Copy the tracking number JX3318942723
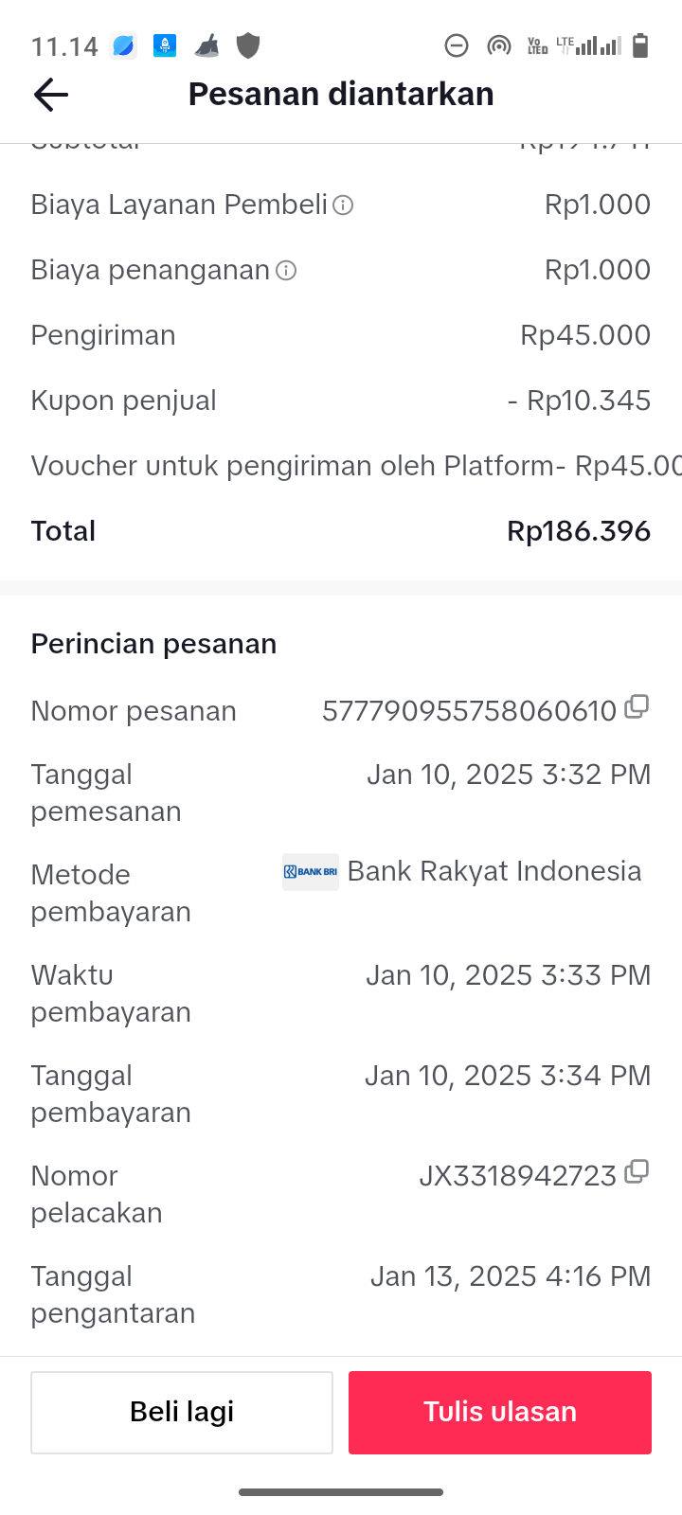Image resolution: width=682 pixels, height=1515 pixels. 637,1171
